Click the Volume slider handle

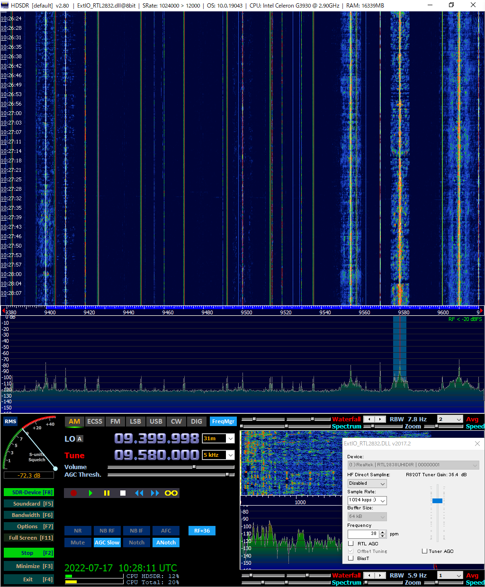tap(194, 467)
